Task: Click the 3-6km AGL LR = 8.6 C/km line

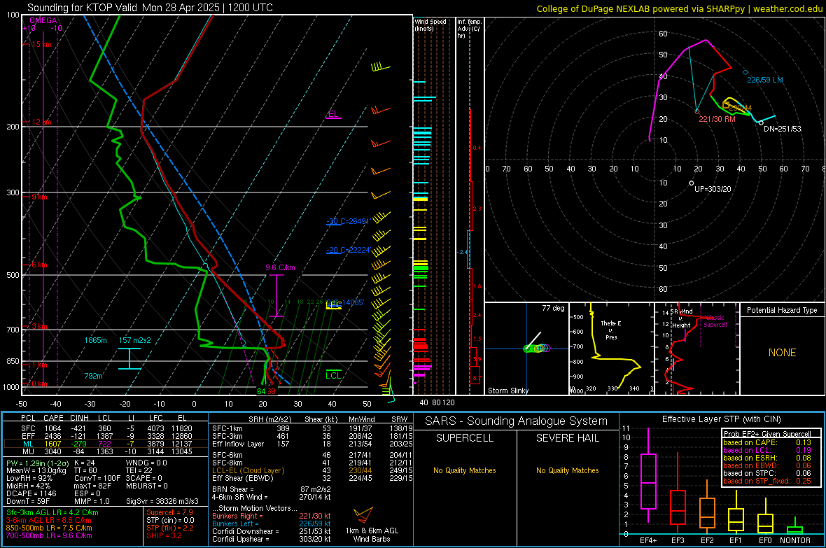Action: pyautogui.click(x=48, y=520)
